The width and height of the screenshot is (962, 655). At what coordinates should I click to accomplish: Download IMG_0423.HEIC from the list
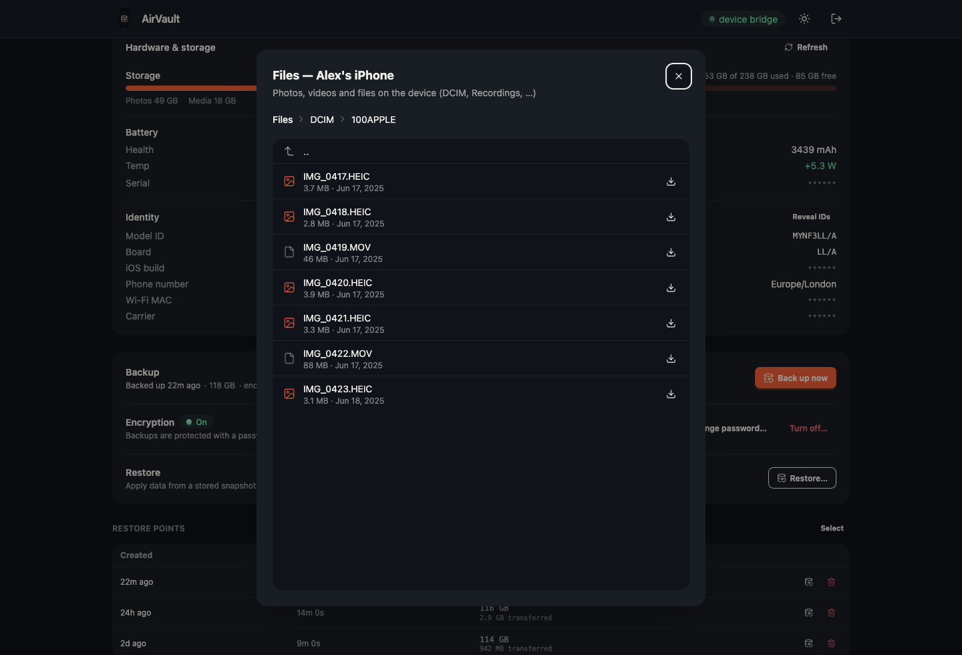coord(671,394)
